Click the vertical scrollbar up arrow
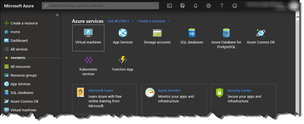Screen dimensions: 304x124 (298, 17)
